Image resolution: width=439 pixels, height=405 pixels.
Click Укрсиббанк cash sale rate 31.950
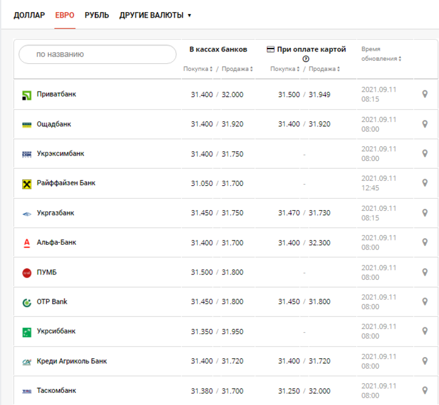tap(232, 332)
